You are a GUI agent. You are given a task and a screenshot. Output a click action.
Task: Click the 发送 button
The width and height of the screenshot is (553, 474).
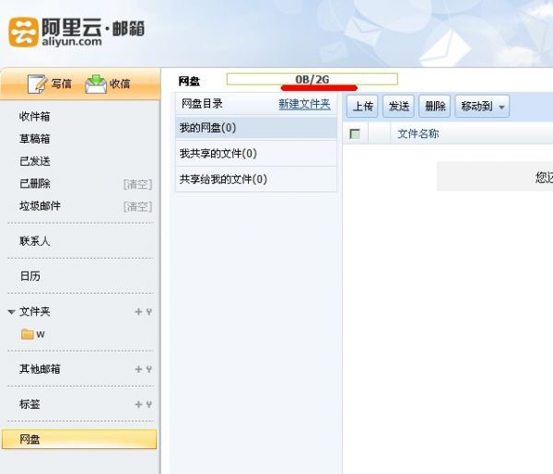point(398,106)
